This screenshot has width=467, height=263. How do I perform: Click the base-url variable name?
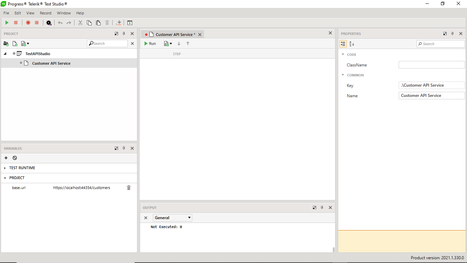19,188
